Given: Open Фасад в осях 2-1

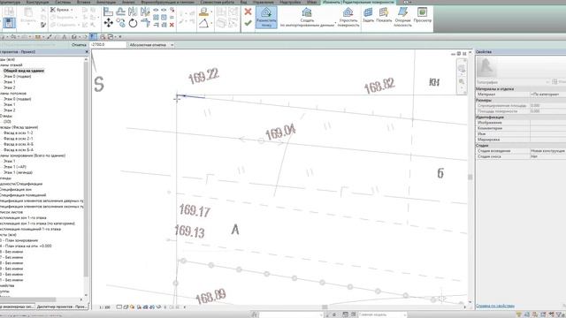Looking at the screenshot, I should click(18, 139).
